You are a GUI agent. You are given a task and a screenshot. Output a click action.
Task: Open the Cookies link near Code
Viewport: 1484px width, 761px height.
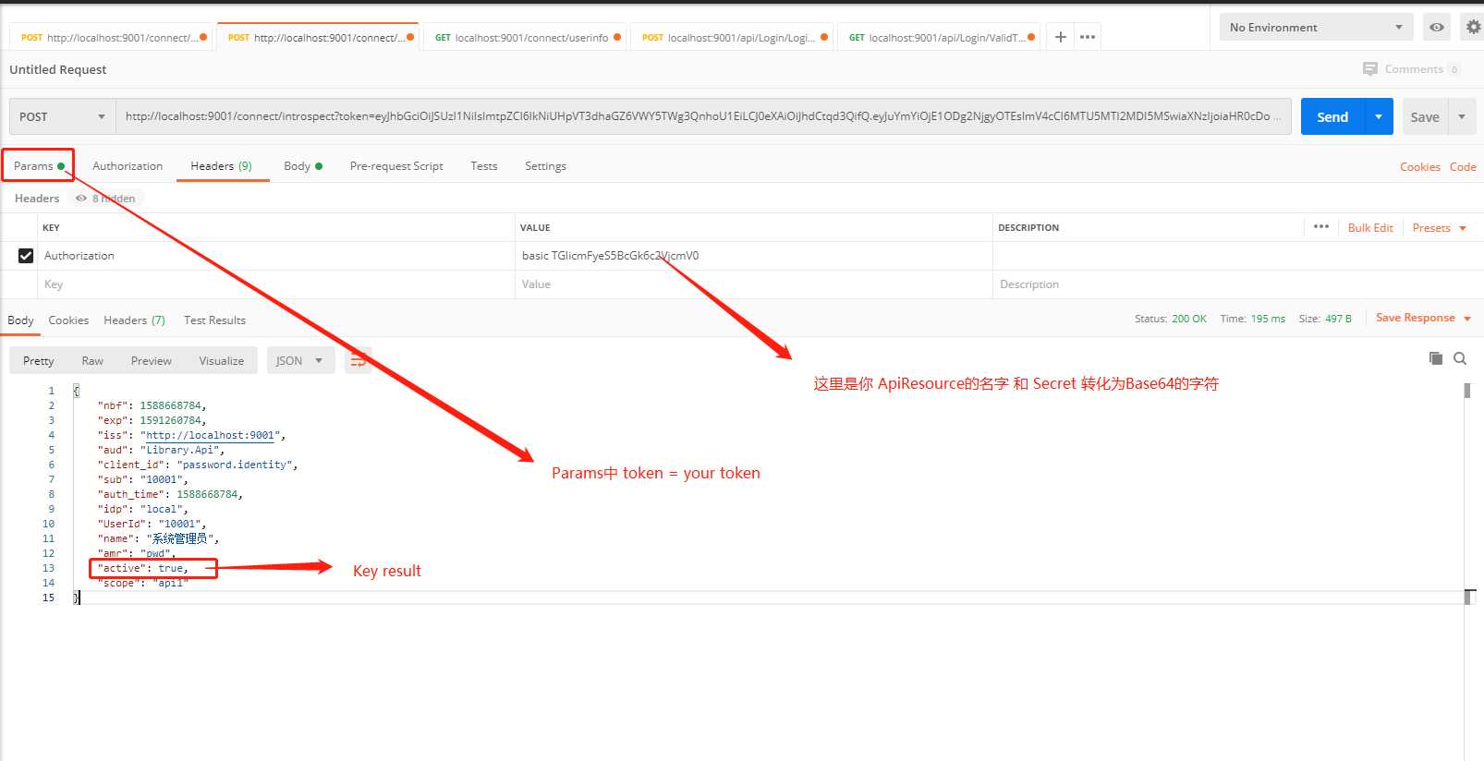(x=1420, y=167)
